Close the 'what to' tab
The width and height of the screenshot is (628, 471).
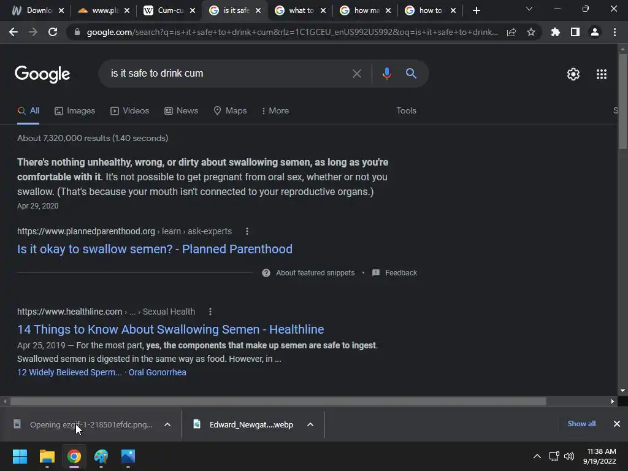click(x=323, y=11)
